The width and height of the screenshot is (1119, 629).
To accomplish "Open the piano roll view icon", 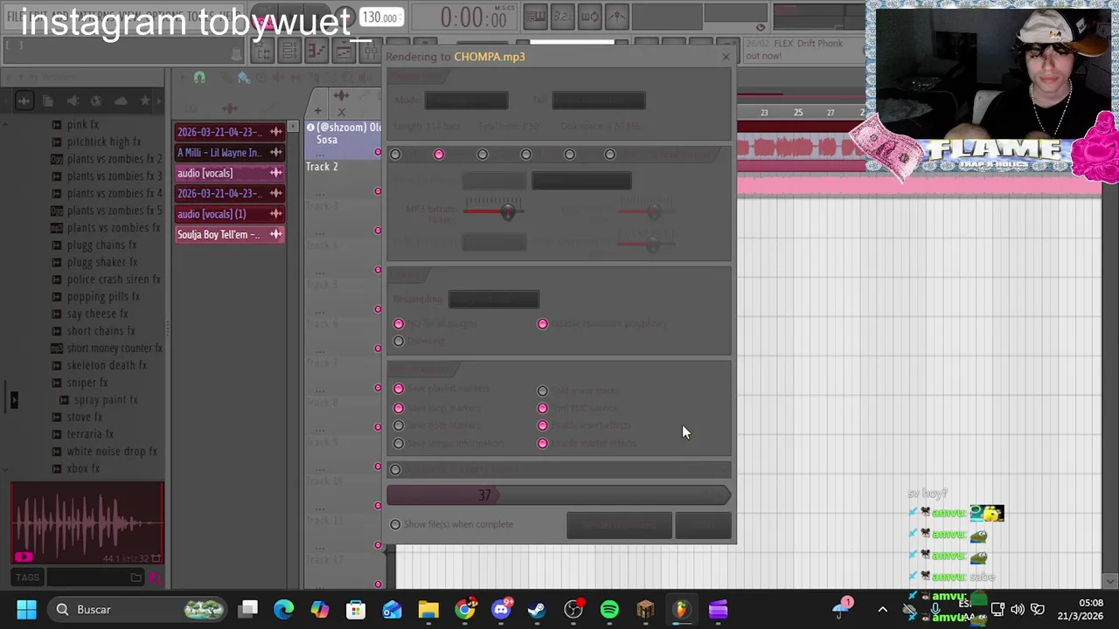I will (316, 52).
